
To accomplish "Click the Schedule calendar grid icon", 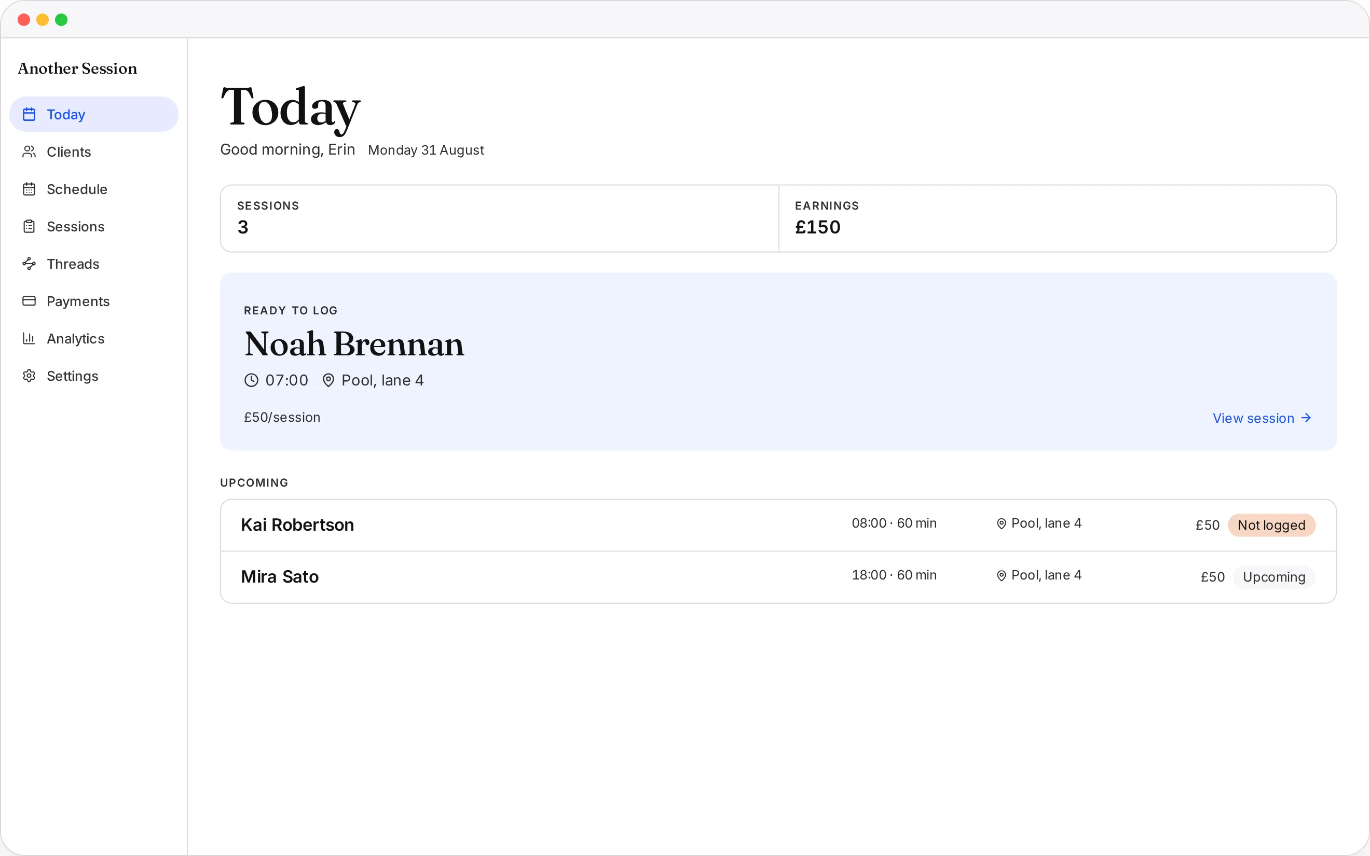I will coord(29,189).
